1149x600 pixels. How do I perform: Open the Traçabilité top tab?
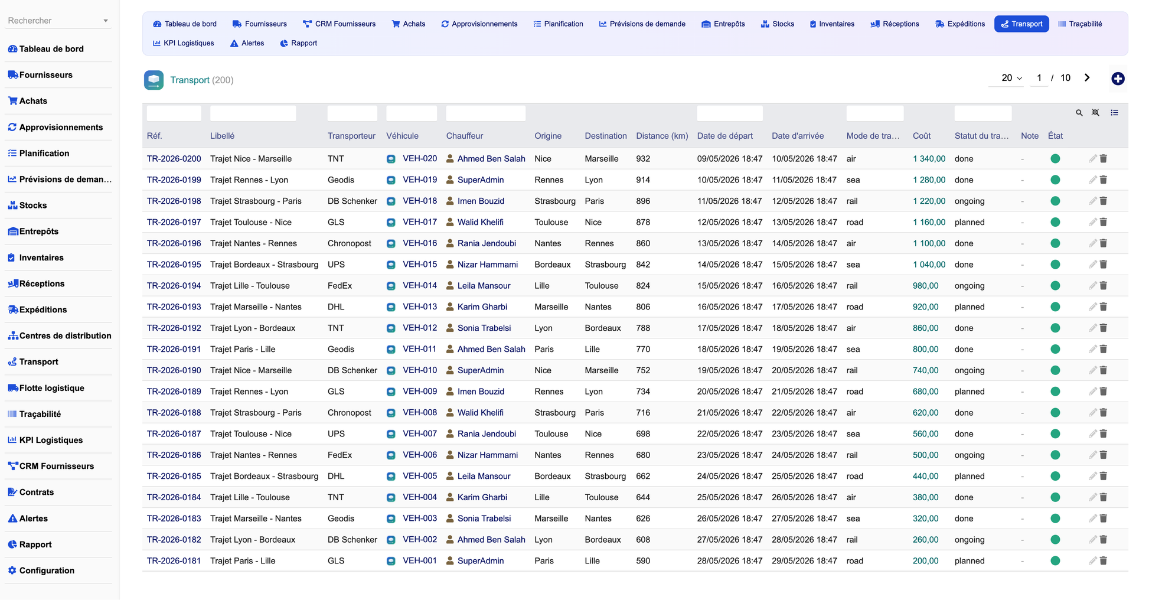click(x=1080, y=24)
